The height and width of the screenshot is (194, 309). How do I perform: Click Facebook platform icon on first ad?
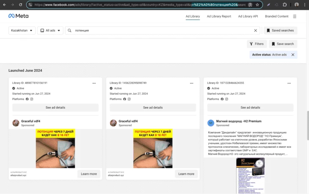tap(27, 99)
